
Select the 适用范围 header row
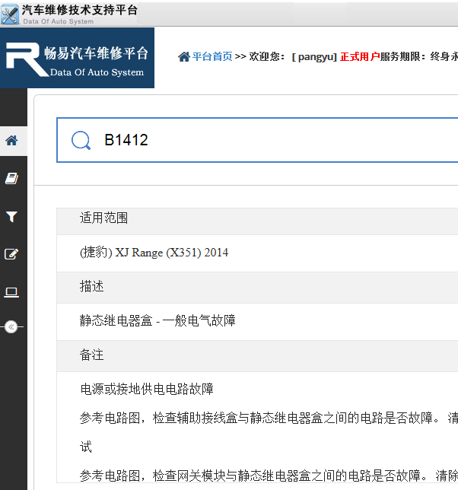tap(257, 221)
